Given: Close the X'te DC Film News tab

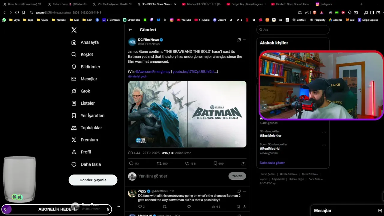Looking at the screenshot, I should (x=175, y=4).
